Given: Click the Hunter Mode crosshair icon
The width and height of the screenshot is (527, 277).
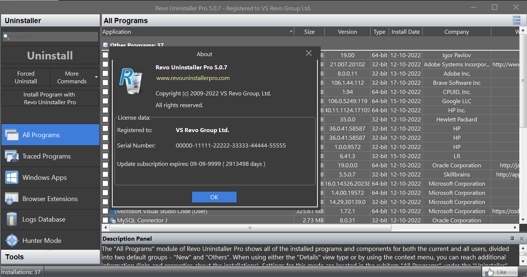Looking at the screenshot, I should [12, 241].
